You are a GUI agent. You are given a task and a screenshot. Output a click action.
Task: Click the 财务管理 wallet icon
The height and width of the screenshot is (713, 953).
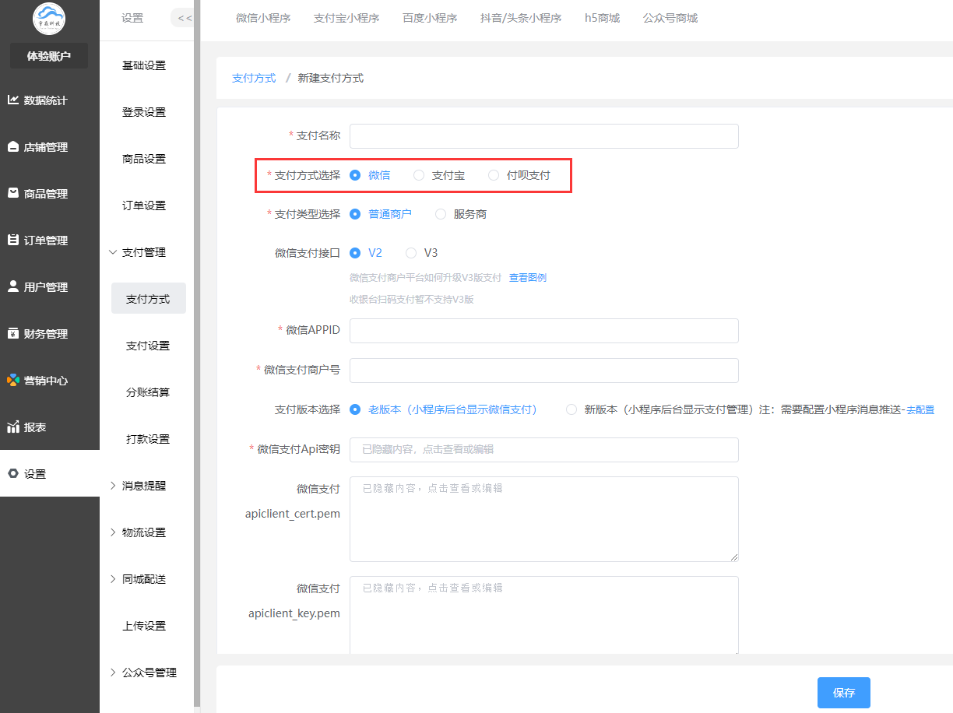[13, 334]
